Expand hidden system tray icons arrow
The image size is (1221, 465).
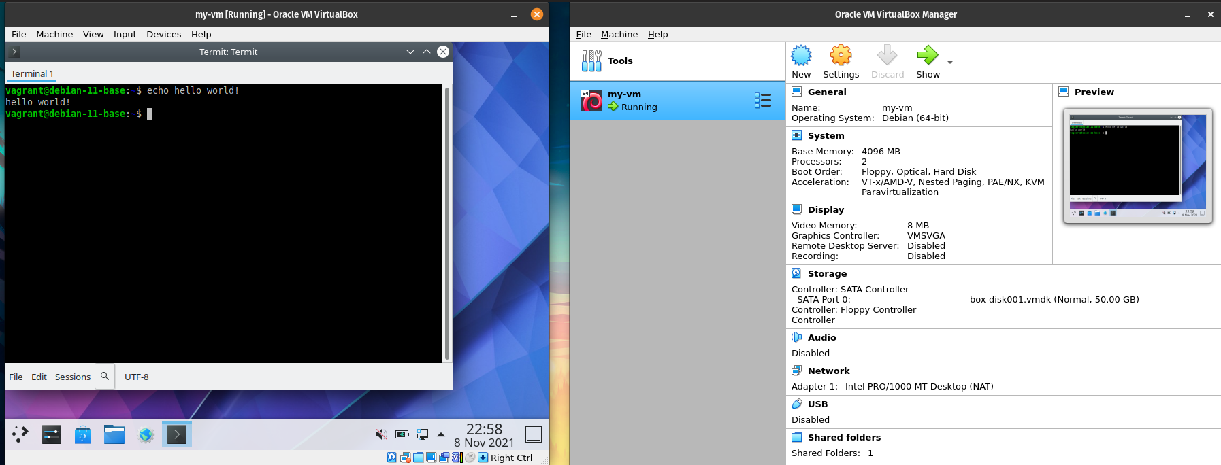pyautogui.click(x=441, y=434)
